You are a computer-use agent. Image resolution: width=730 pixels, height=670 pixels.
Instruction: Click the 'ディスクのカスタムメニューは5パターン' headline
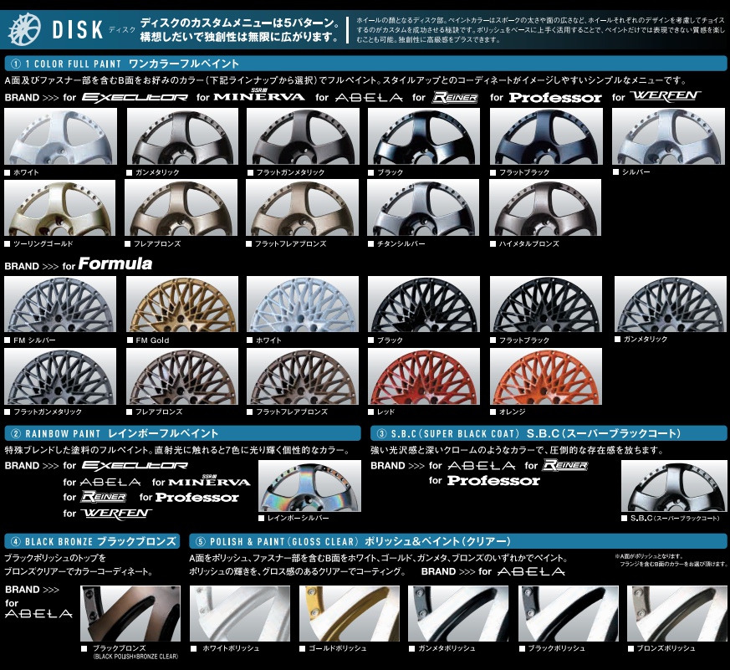240,23
